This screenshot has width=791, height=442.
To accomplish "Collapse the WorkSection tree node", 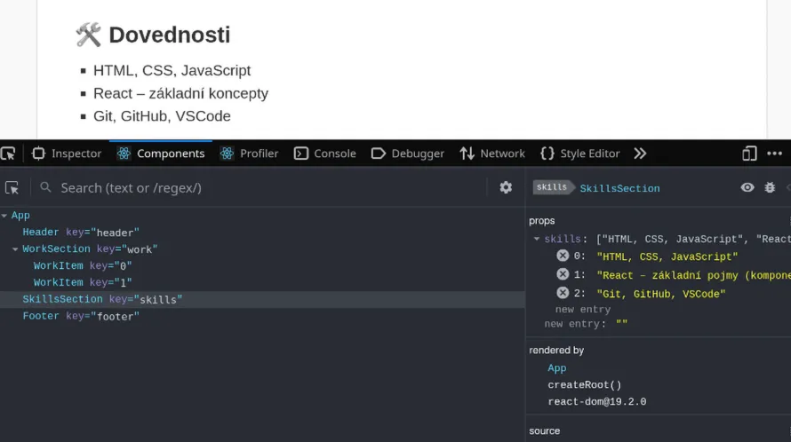I will point(16,249).
